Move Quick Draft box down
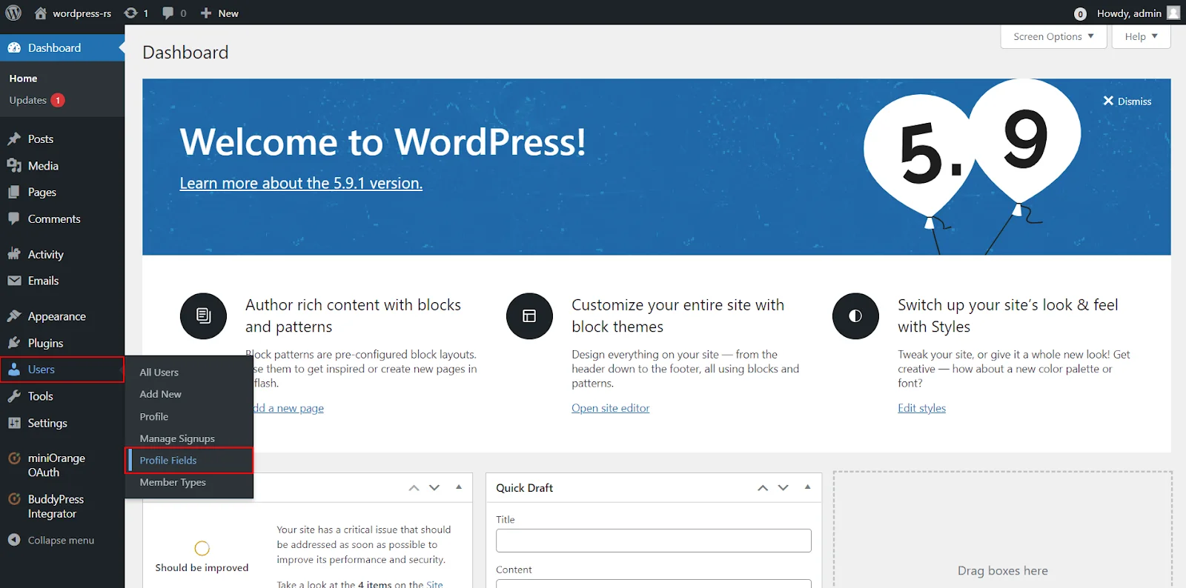 point(784,488)
